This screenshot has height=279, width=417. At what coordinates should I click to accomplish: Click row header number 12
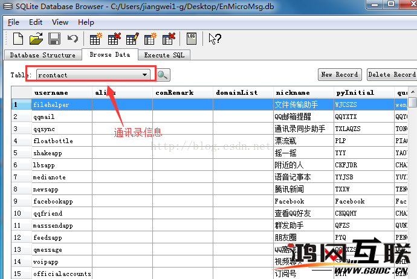click(22, 237)
